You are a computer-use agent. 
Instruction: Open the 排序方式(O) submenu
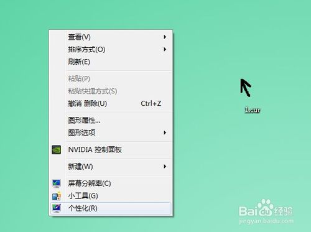[x=111, y=50]
